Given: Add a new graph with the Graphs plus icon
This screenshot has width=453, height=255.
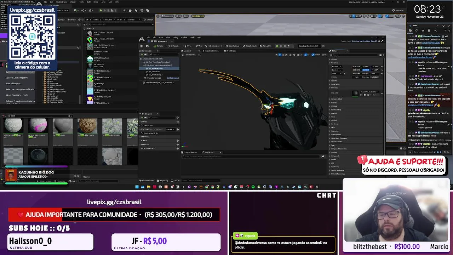Looking at the screenshot, I should pyautogui.click(x=178, y=122).
